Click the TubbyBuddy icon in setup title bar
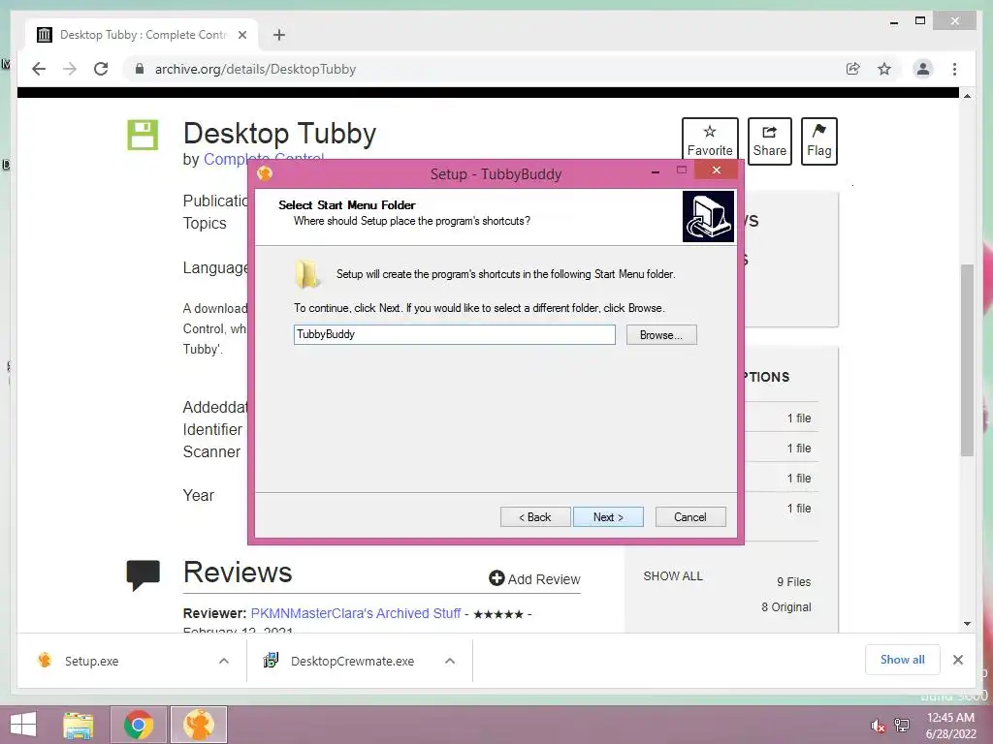 pyautogui.click(x=265, y=173)
